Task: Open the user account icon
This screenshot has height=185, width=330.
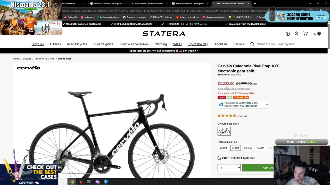Action: point(296,34)
